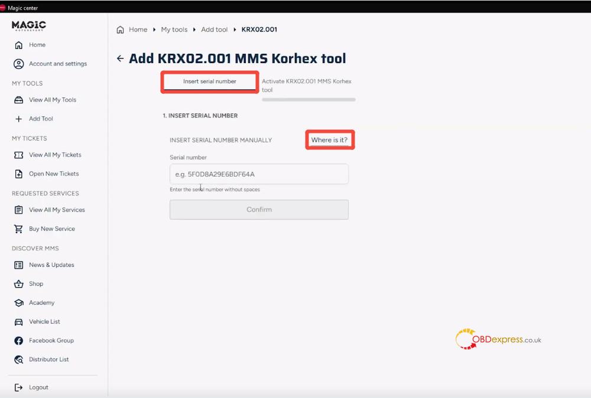Visit Facebook Group link
The height and width of the screenshot is (398, 591).
tap(51, 340)
